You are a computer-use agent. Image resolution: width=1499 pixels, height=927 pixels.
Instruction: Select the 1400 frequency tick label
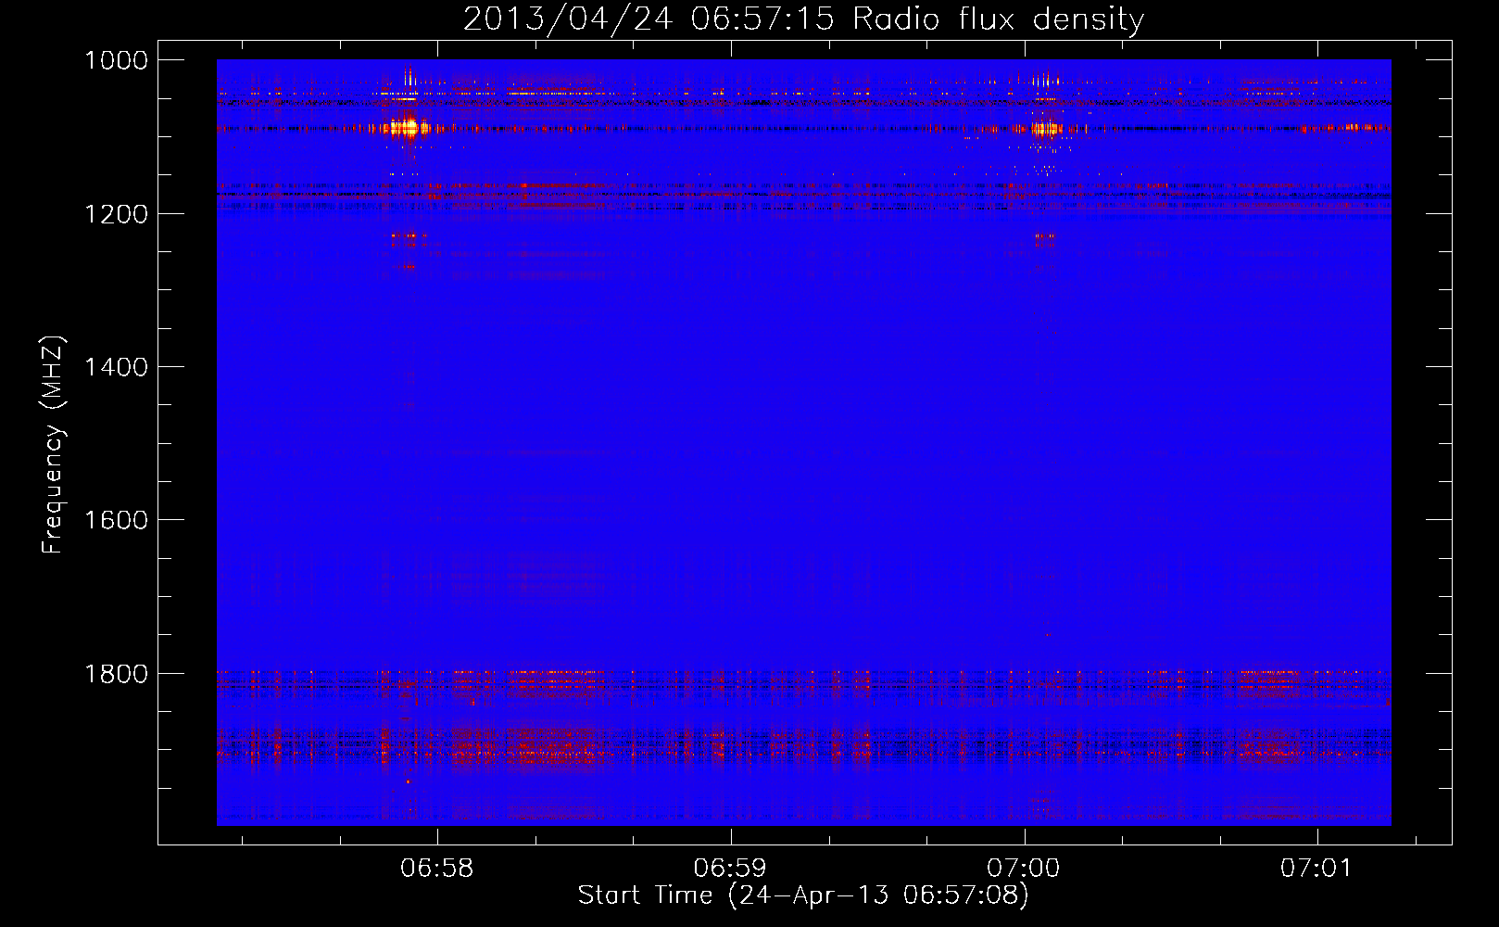click(x=116, y=367)
